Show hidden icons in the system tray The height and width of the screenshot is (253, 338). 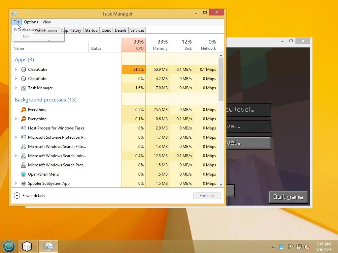point(273,247)
